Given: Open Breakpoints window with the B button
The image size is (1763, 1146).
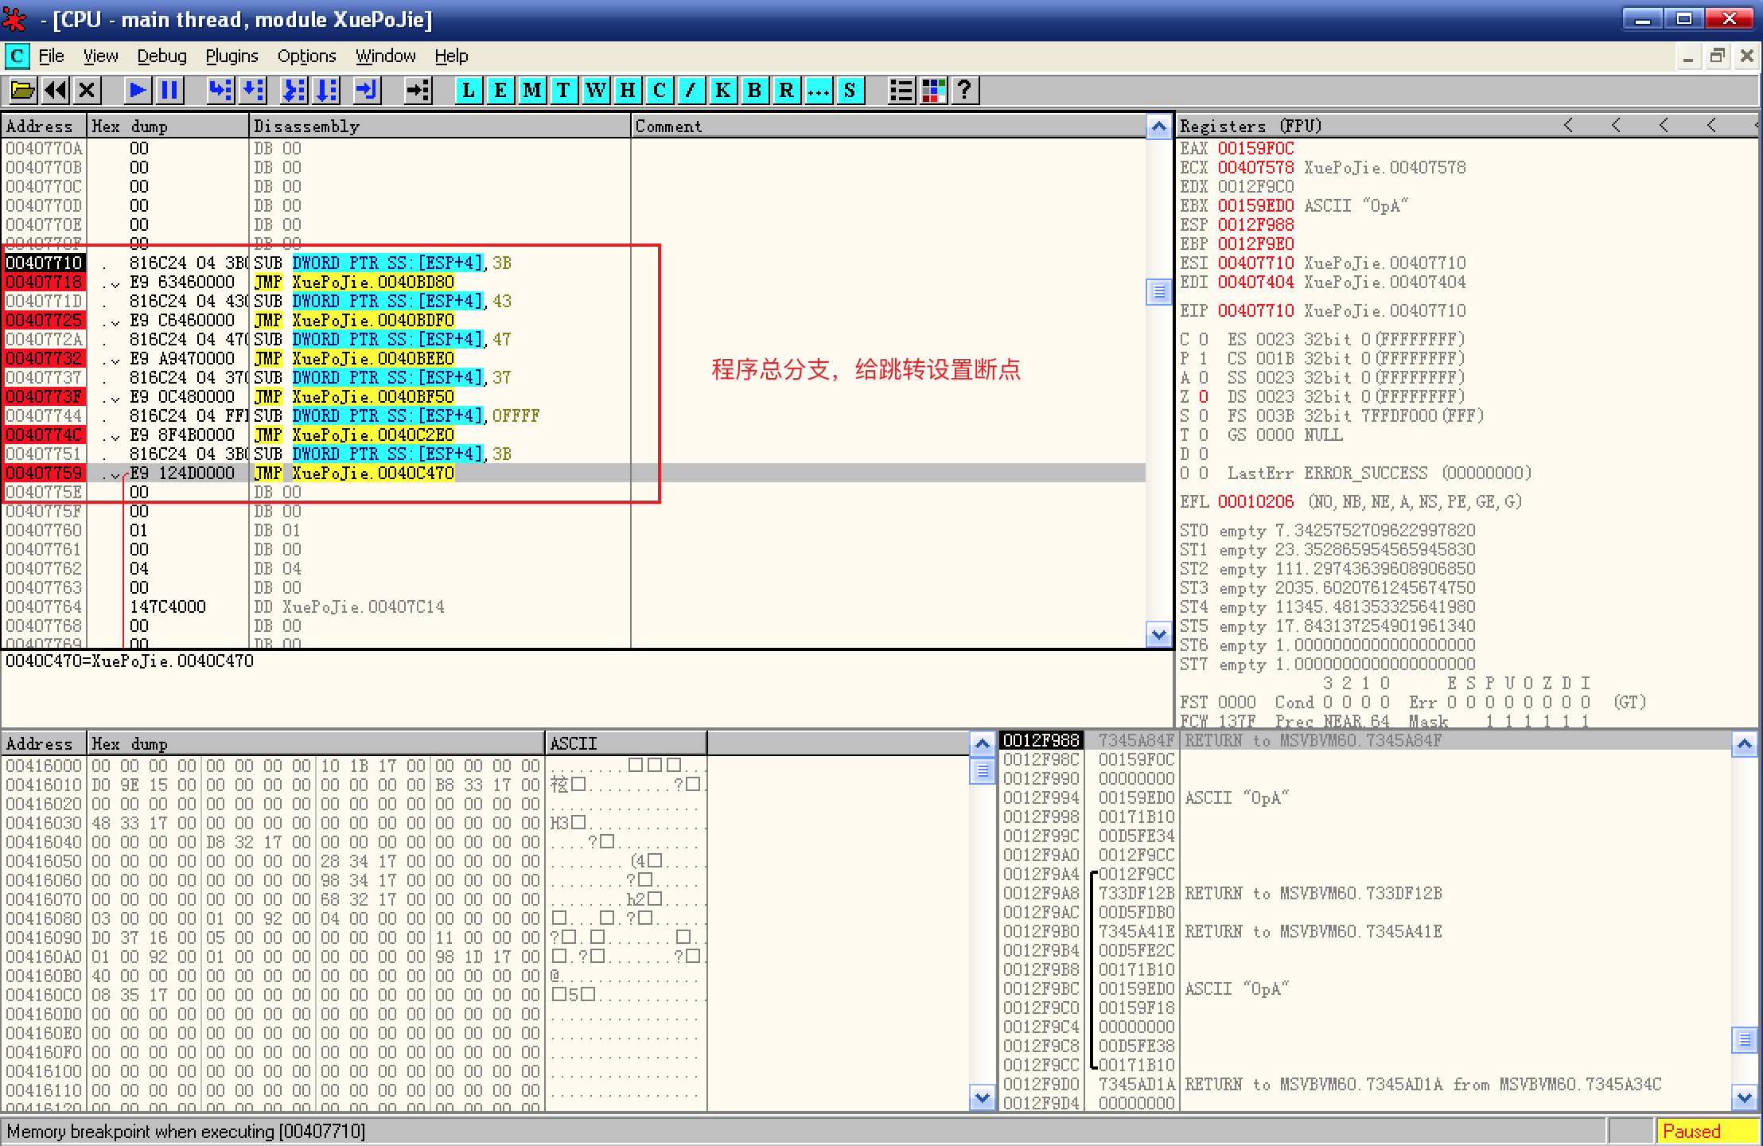Looking at the screenshot, I should click(x=754, y=90).
